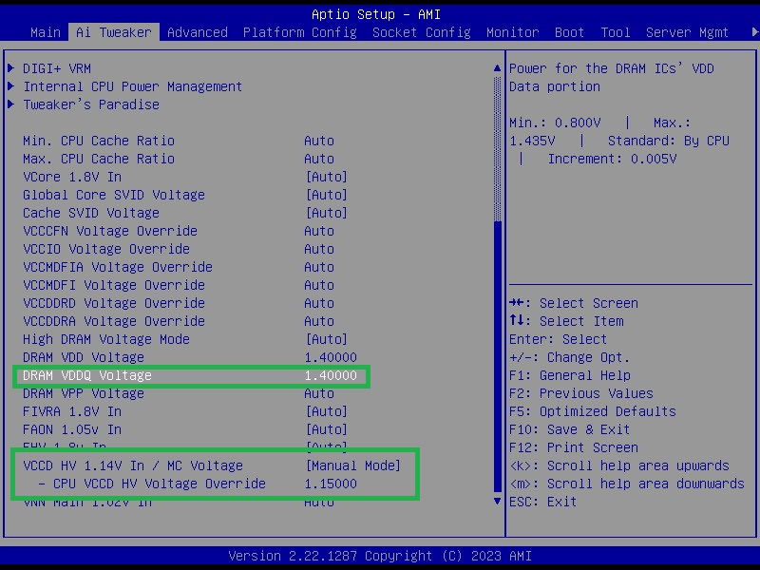Screen dimensions: 760x570
Task: Open the Boot tab
Action: coord(569,32)
